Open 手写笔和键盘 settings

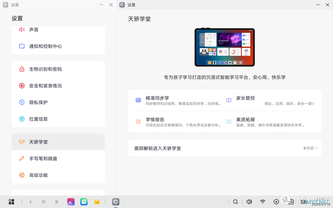click(58, 158)
